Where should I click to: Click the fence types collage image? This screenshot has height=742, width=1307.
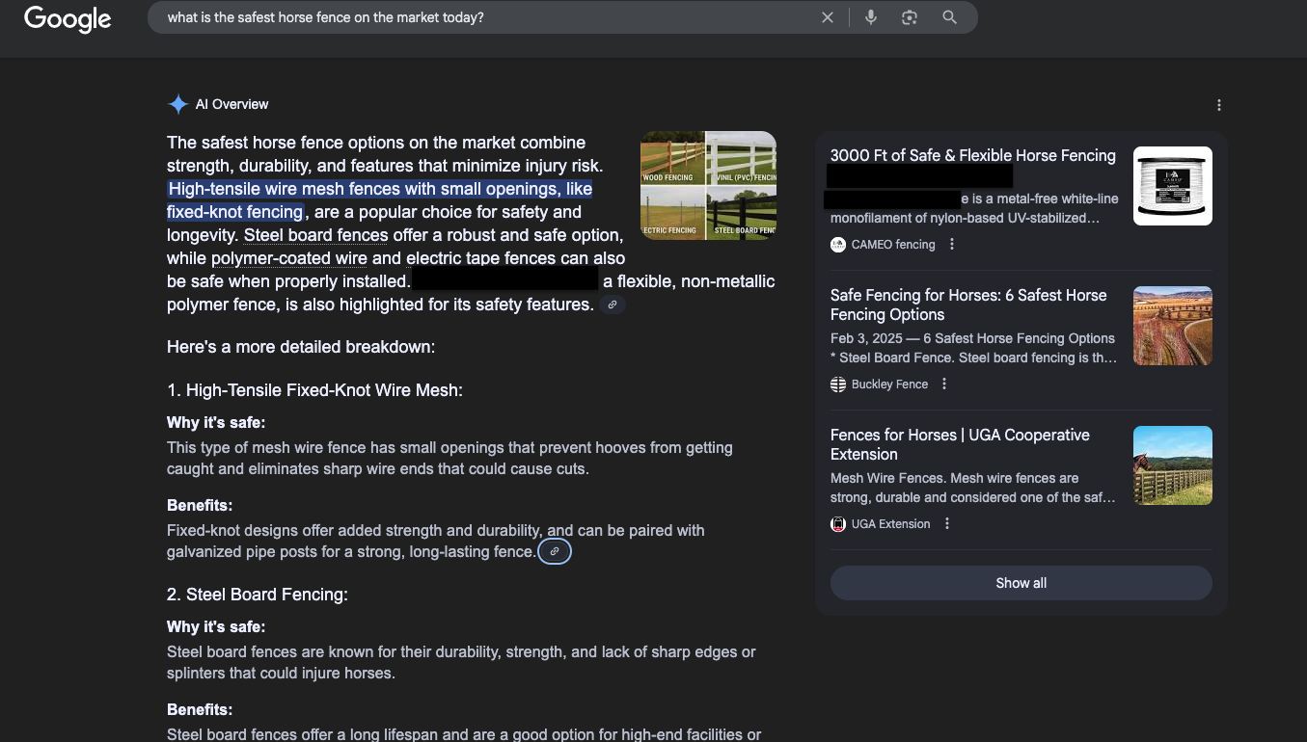[x=707, y=185]
